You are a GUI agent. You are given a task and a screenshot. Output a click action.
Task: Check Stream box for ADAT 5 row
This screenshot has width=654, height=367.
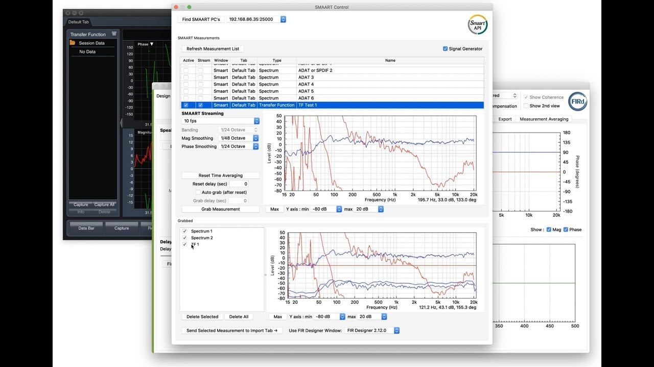point(200,91)
